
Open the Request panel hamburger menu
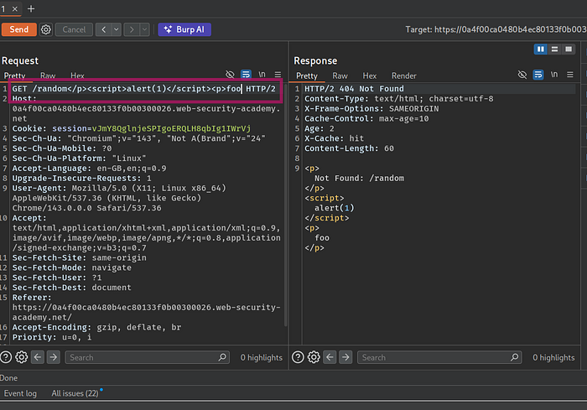[278, 75]
